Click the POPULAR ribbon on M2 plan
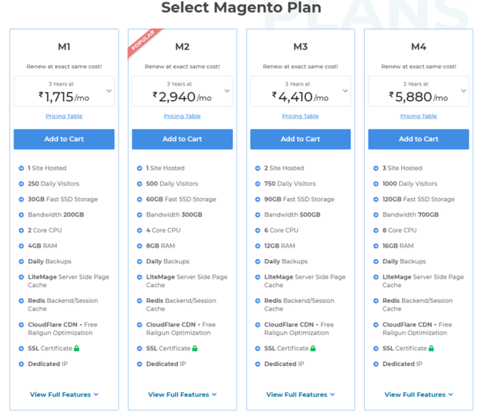Screen dimensions: 481x419 tap(143, 41)
